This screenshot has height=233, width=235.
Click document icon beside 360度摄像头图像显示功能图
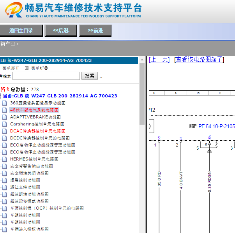point(5,103)
